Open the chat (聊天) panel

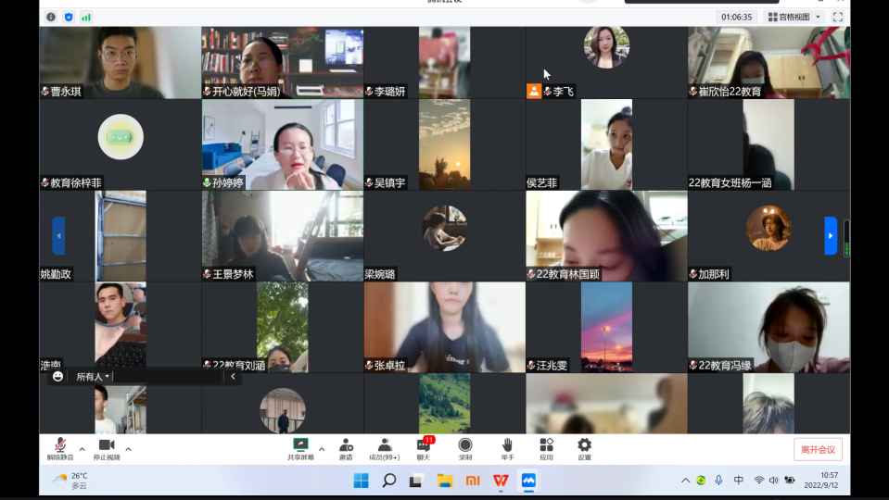tap(424, 448)
